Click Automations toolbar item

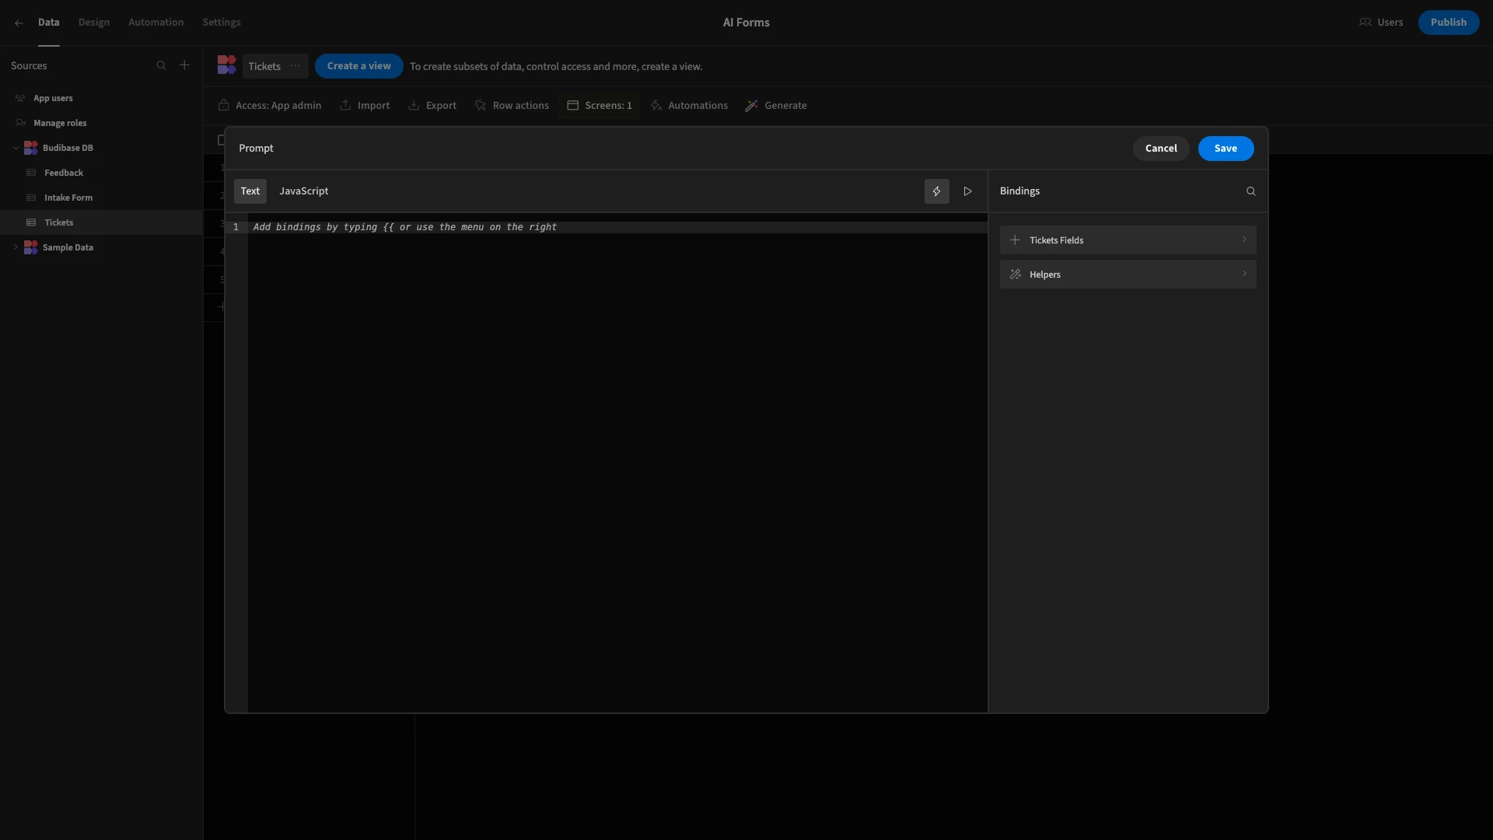689,105
